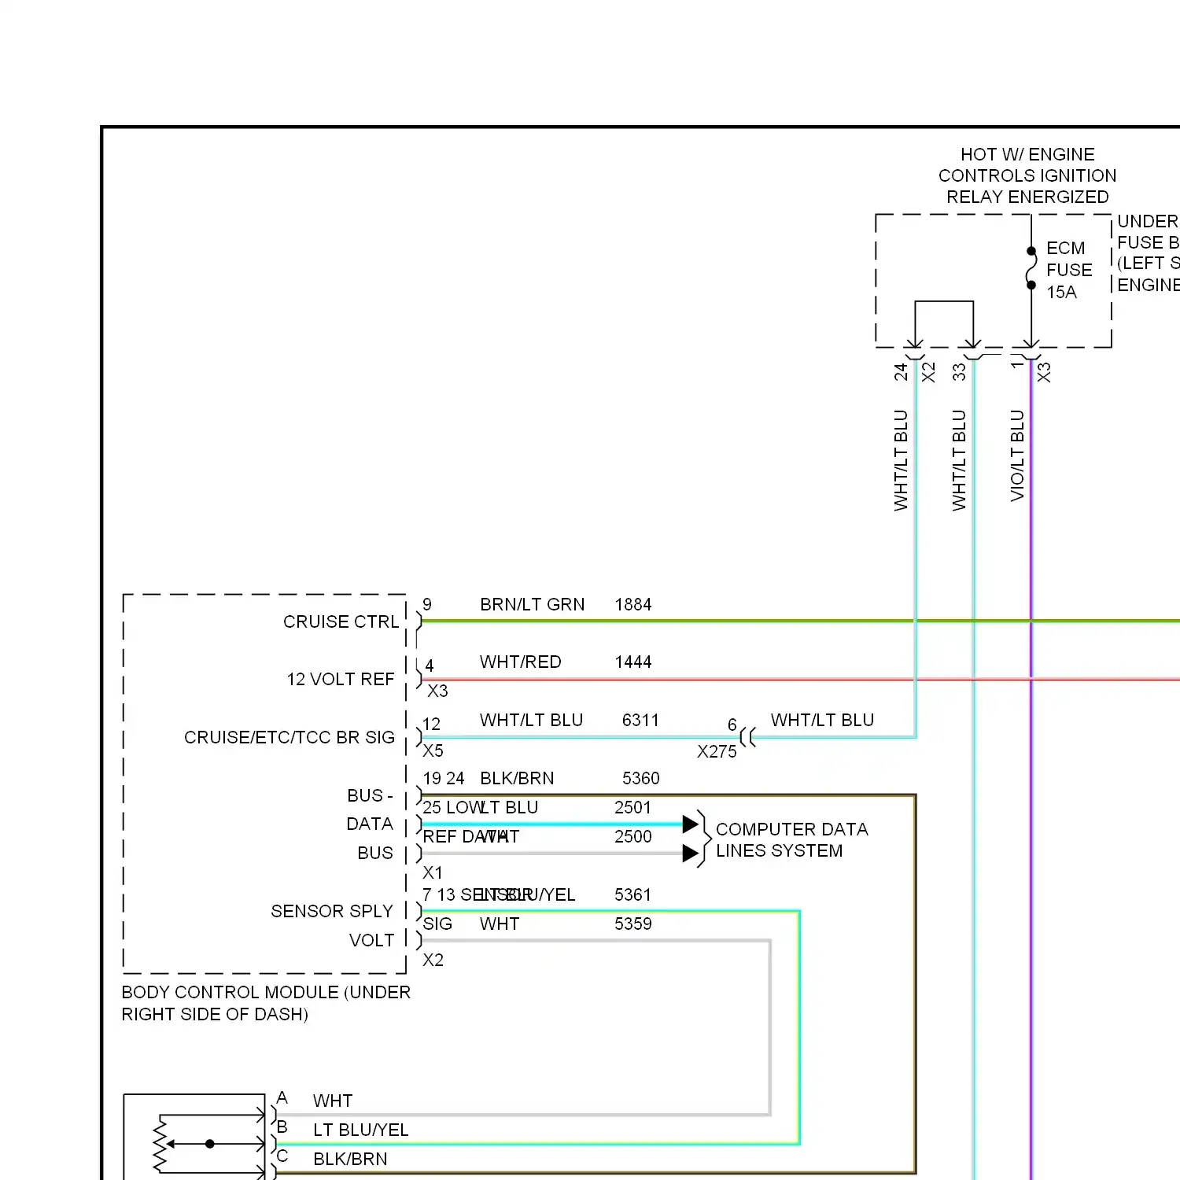Select the X275 connector label
This screenshot has width=1180, height=1180.
[717, 751]
